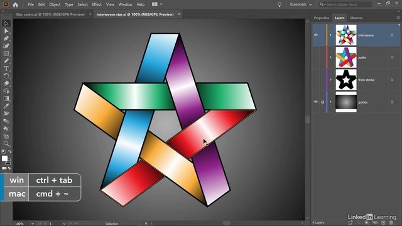
Task: Click target circle of guides layer
Action: tap(392, 102)
